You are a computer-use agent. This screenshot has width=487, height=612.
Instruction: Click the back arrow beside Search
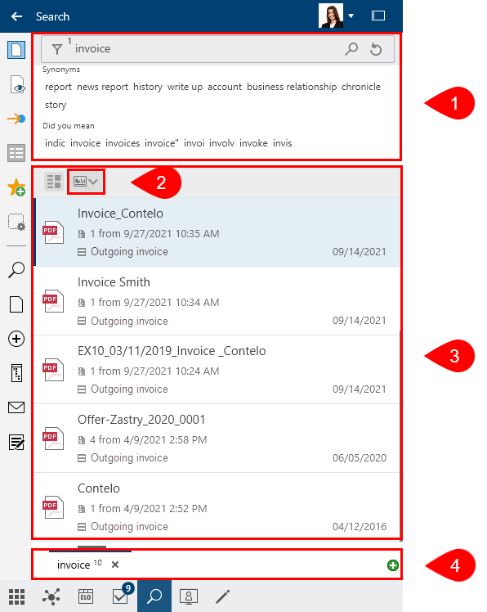(x=16, y=16)
